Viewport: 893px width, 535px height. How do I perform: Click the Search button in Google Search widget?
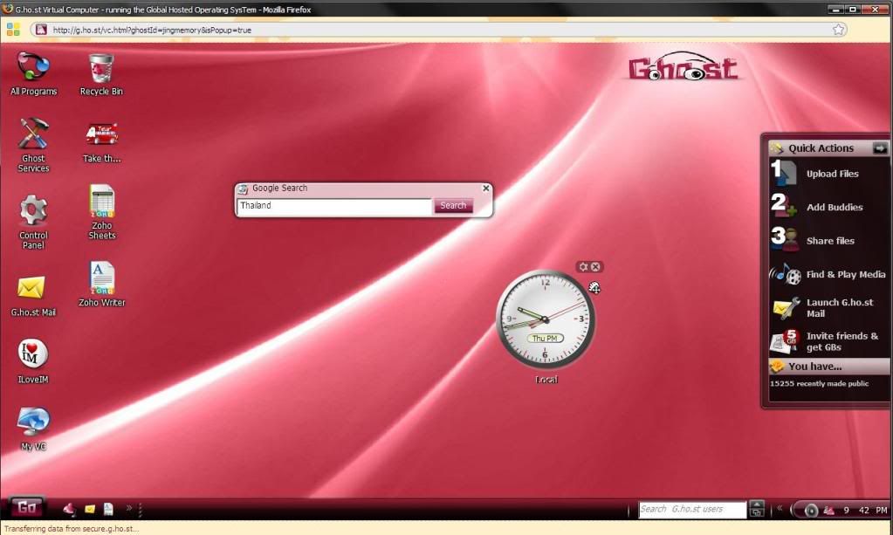(x=453, y=205)
